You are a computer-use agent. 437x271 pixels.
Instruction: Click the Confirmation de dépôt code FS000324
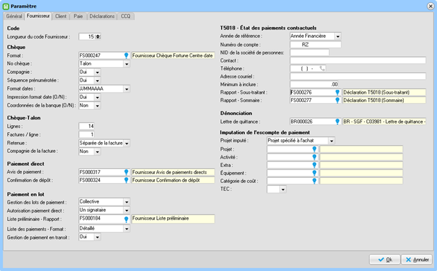click(x=90, y=180)
